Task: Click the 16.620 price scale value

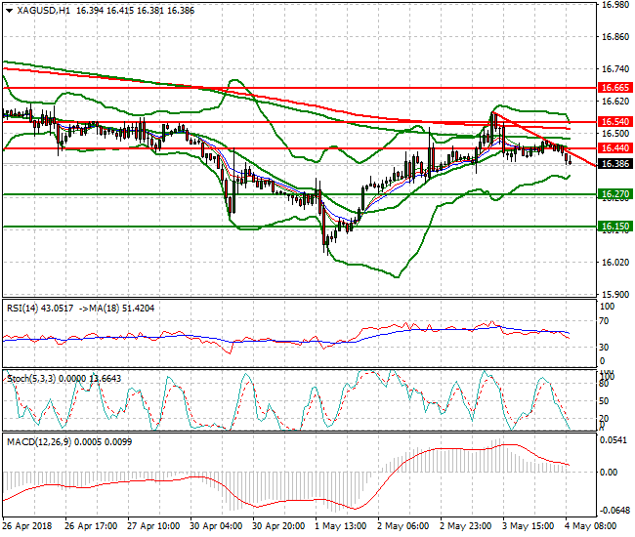Action: click(615, 102)
